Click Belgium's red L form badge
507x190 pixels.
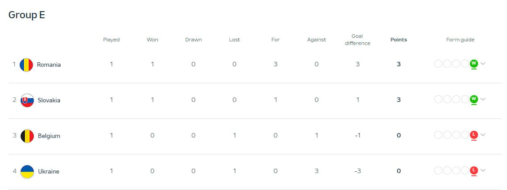(474, 135)
